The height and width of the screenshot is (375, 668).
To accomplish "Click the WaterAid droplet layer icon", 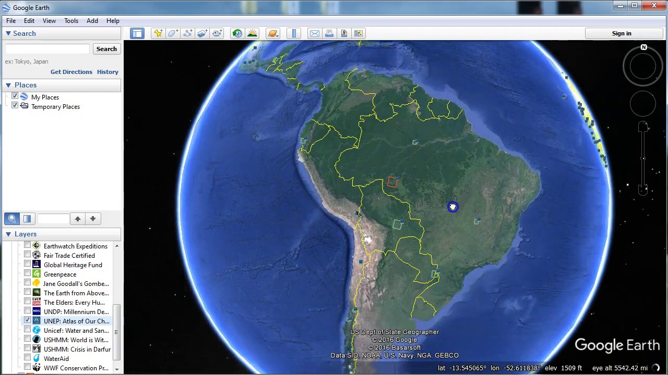I will [x=36, y=359].
